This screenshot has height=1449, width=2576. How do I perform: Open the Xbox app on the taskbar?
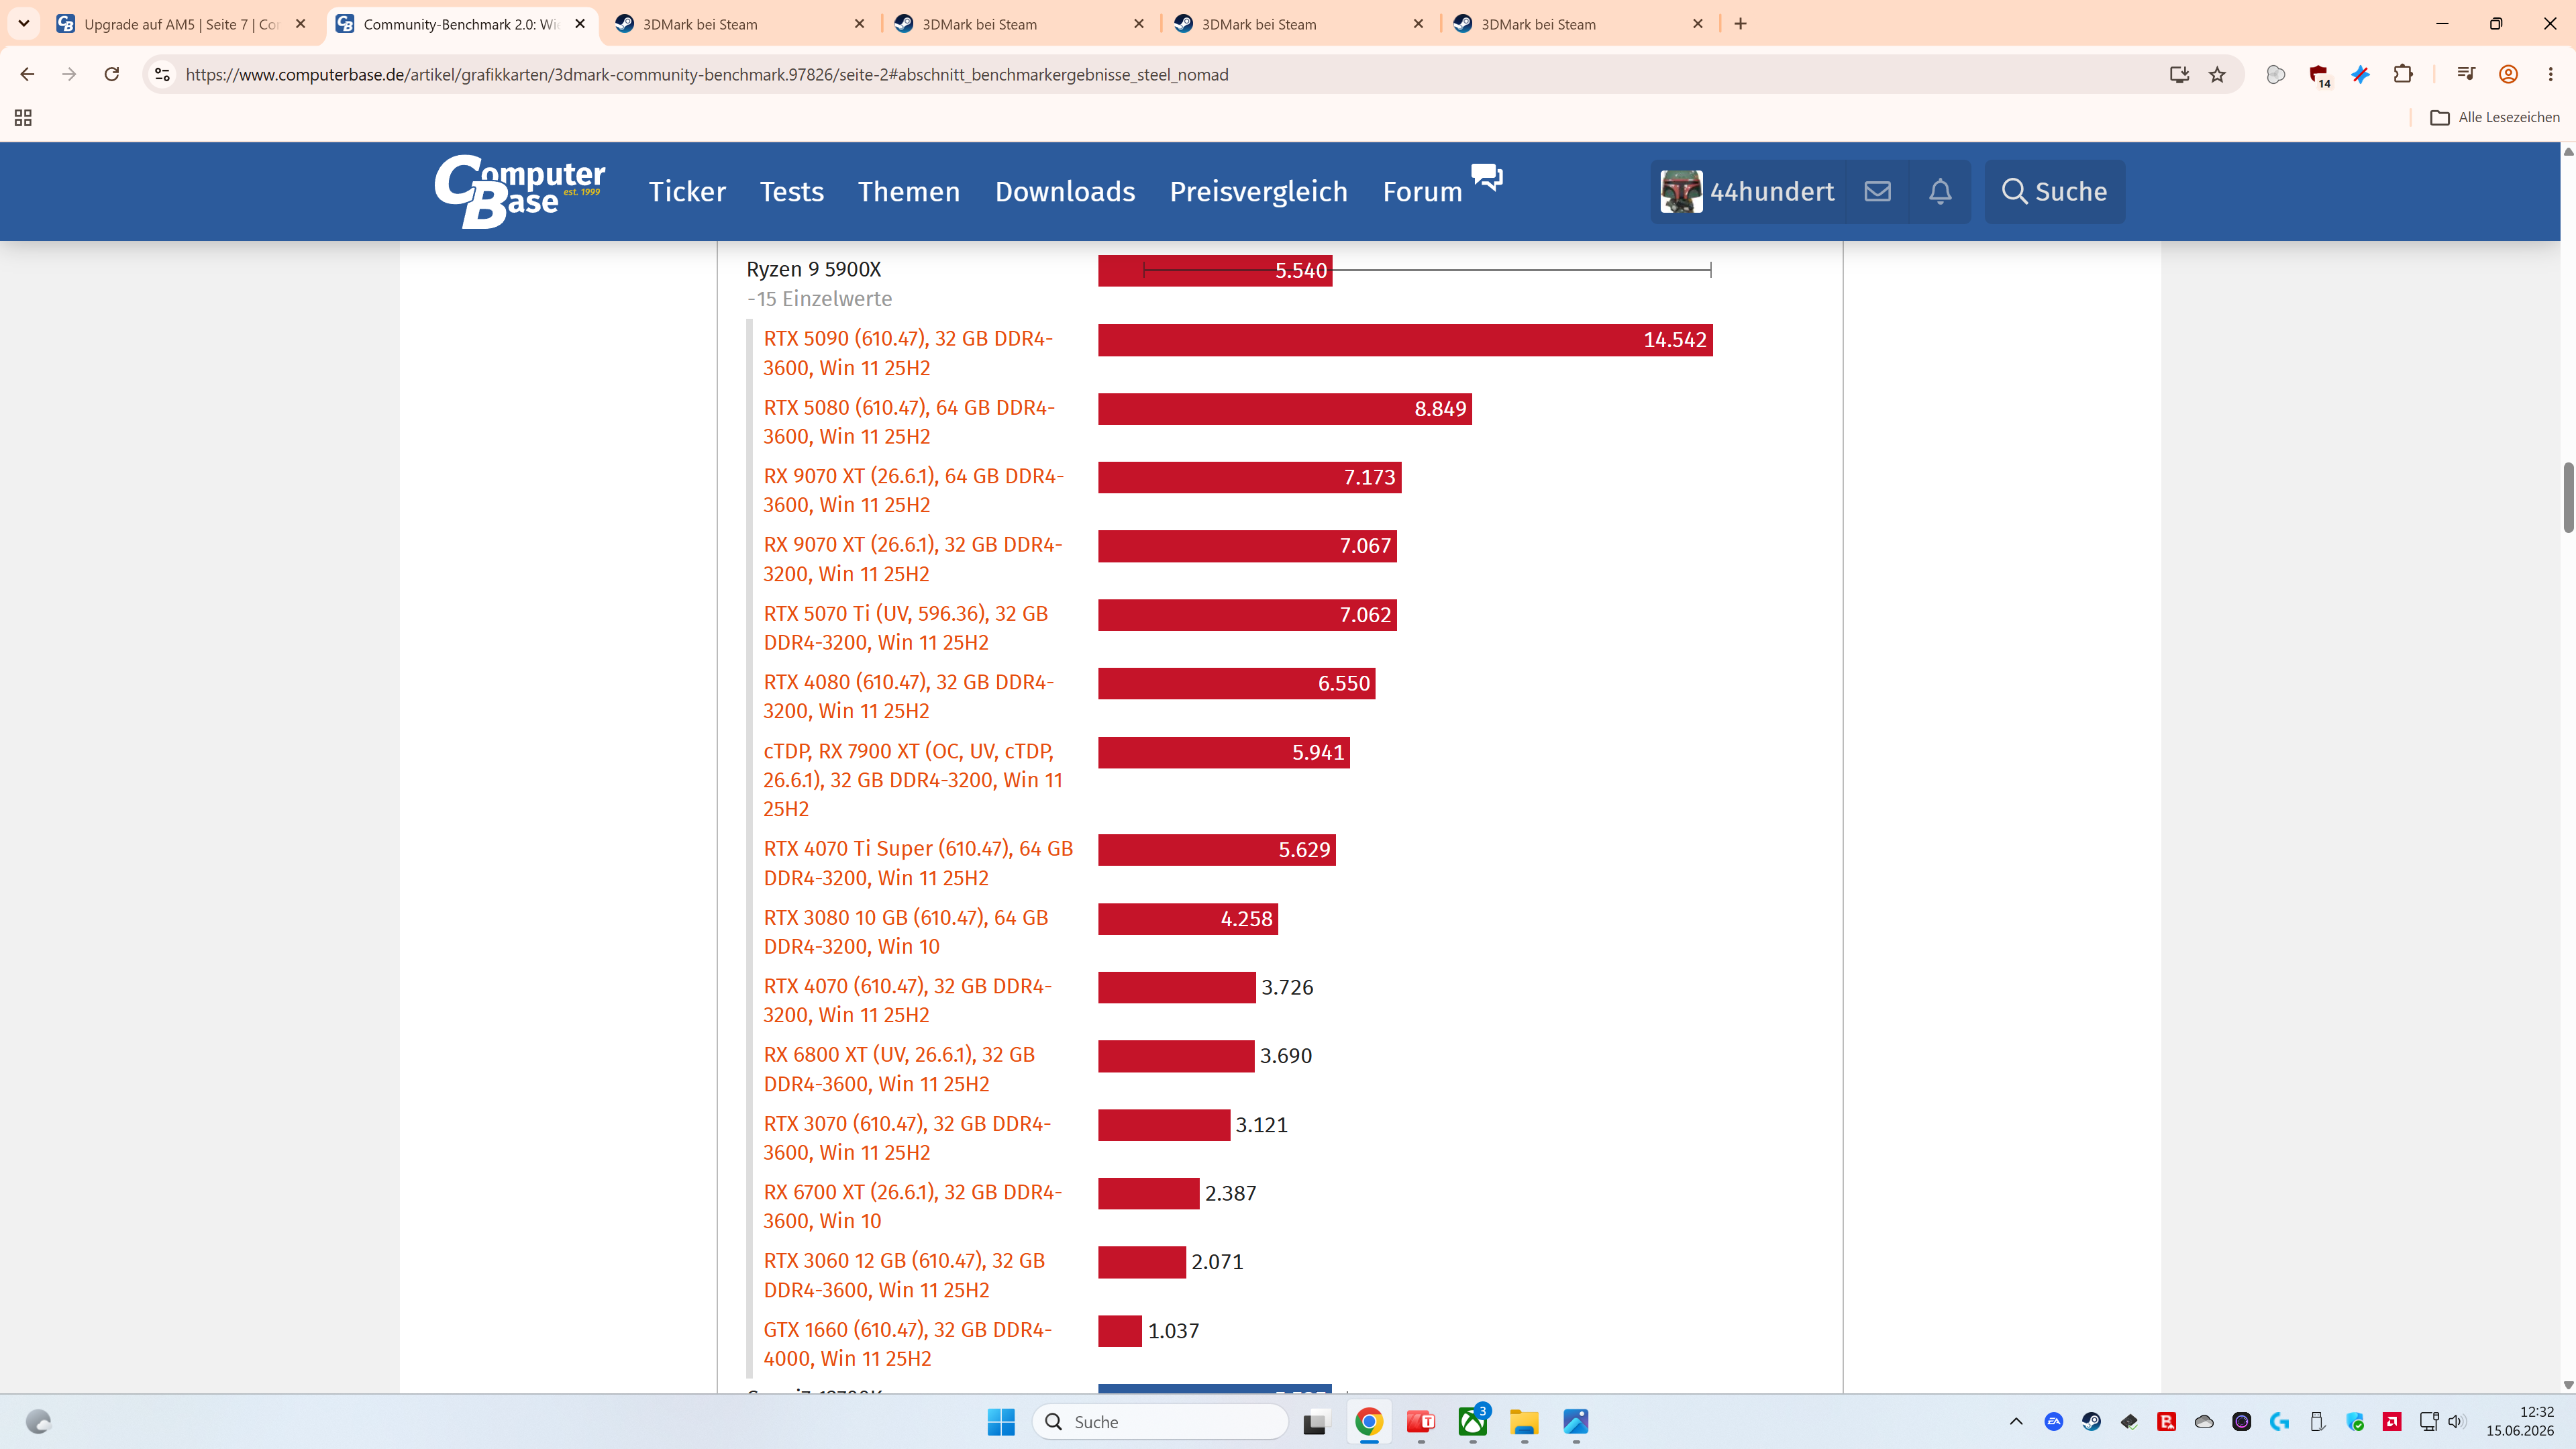[1473, 1421]
